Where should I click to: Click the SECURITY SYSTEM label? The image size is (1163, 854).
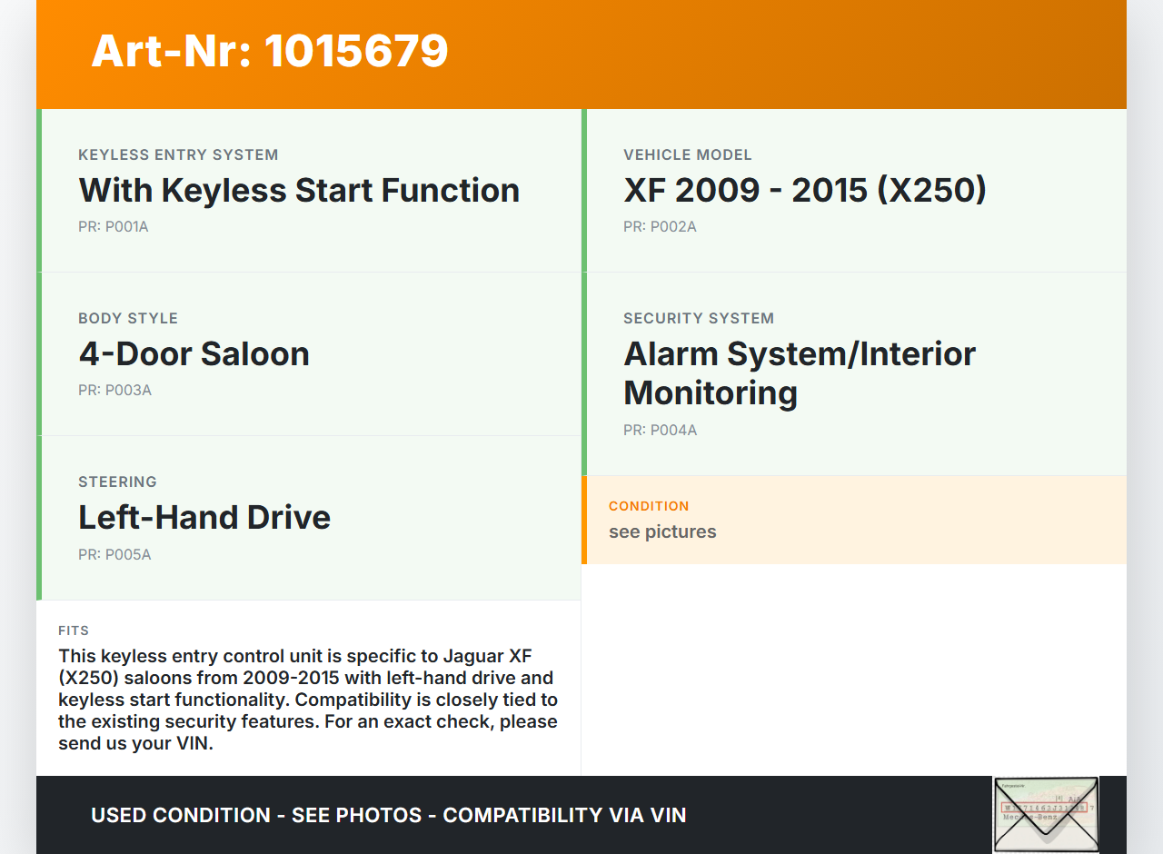coord(699,319)
